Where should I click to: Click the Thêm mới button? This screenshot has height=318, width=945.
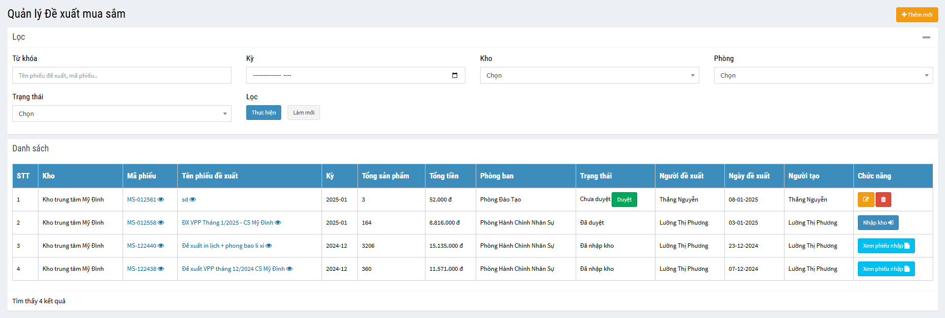[916, 15]
